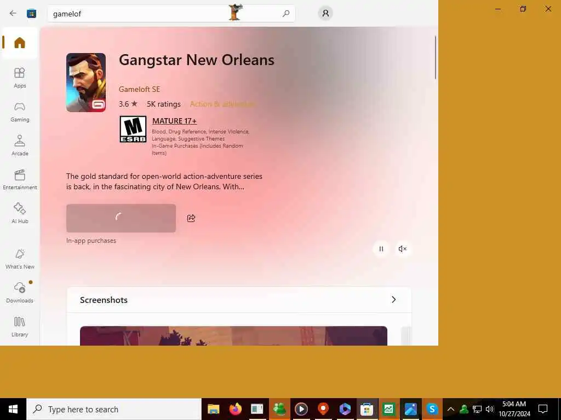Viewport: 561px width, 420px height.
Task: Open File Explorer from the taskbar
Action: [213, 409]
